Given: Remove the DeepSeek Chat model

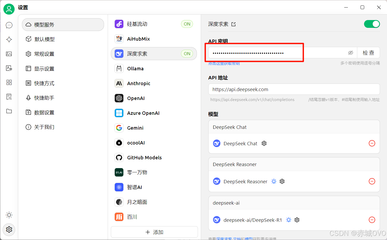Looking at the screenshot, I should 372,143.
